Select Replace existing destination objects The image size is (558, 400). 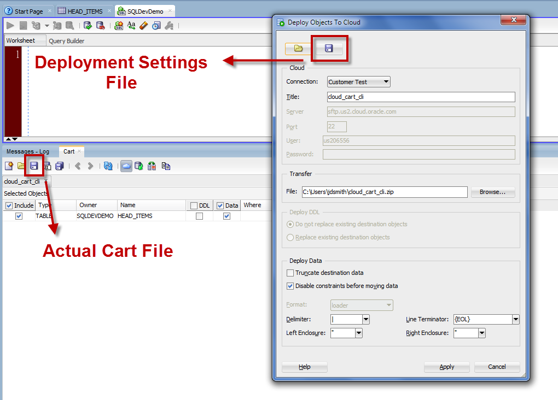(290, 238)
